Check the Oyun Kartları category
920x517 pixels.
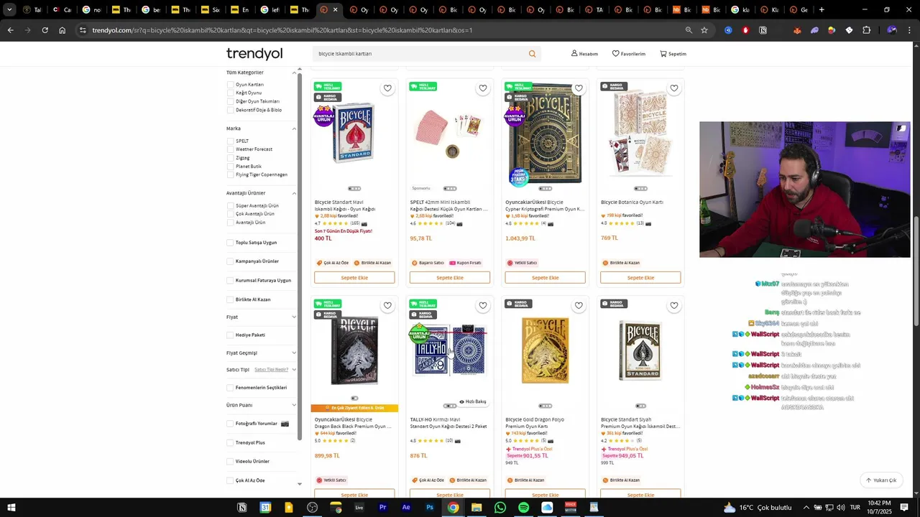coord(231,85)
